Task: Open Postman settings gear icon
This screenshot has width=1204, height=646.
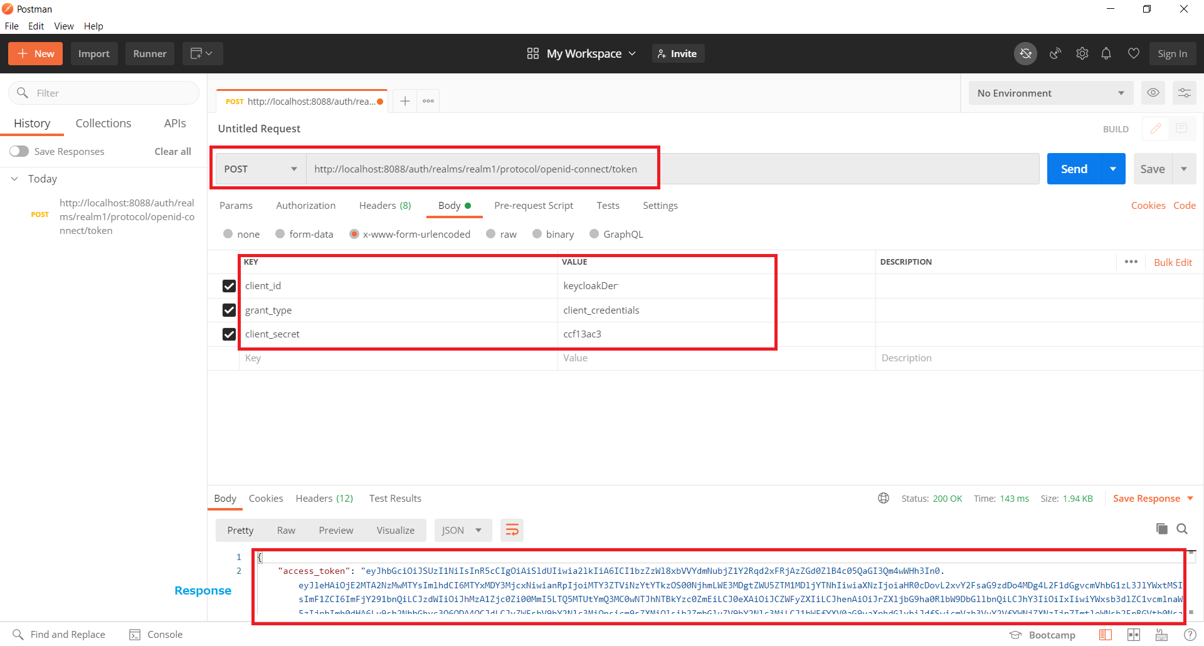Action: [x=1082, y=54]
